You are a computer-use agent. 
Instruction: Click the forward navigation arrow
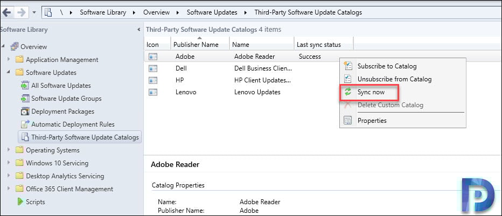click(x=21, y=12)
